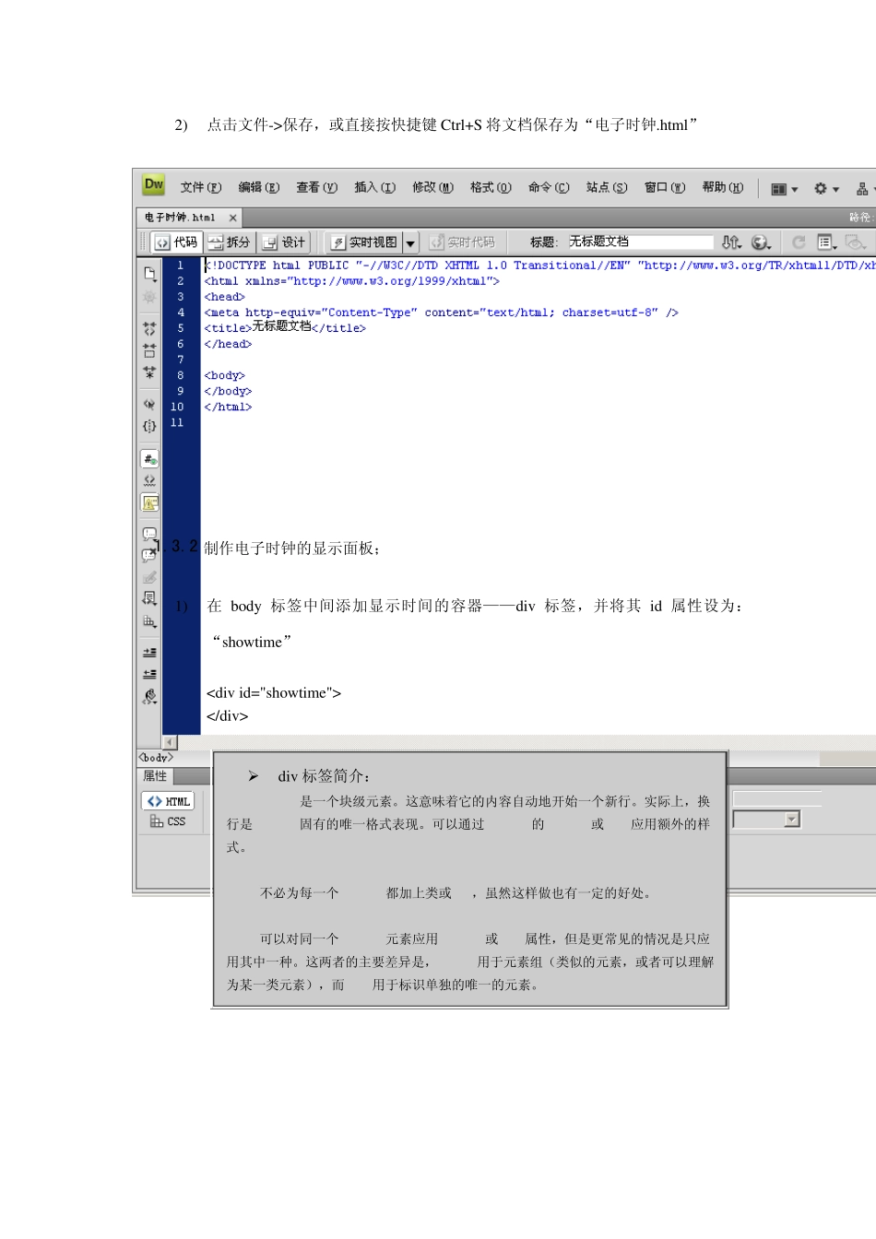Select the HTML properties button
Screen dimensions: 876x1239
pyautogui.click(x=168, y=801)
